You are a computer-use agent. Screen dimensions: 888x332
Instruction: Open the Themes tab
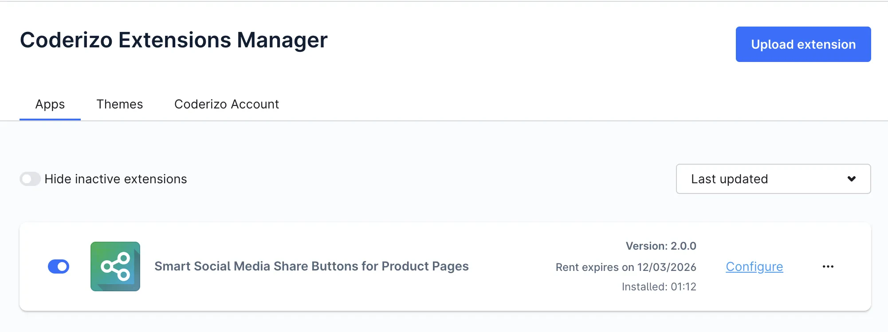(120, 104)
